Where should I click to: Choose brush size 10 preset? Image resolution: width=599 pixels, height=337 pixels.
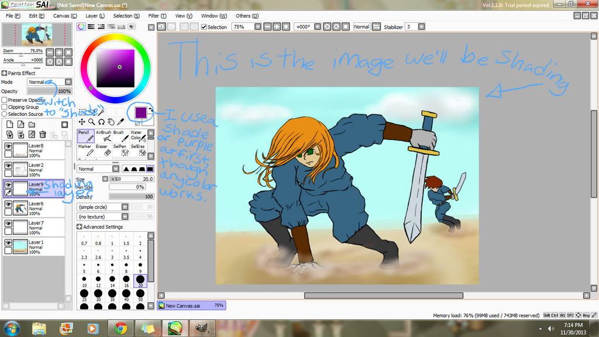(x=84, y=281)
